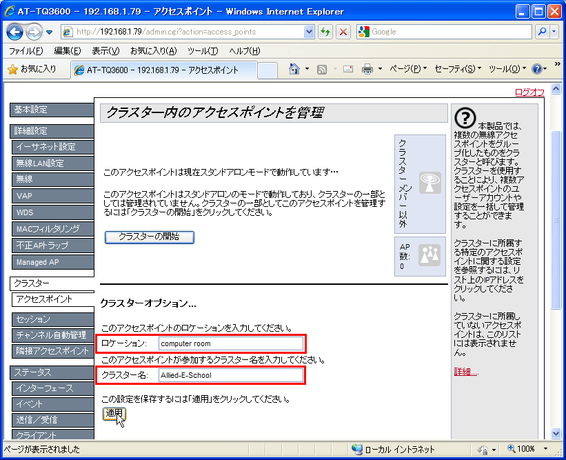Open MACフィルタリング in the sidebar
Image resolution: width=566 pixels, height=460 pixels.
tap(48, 229)
